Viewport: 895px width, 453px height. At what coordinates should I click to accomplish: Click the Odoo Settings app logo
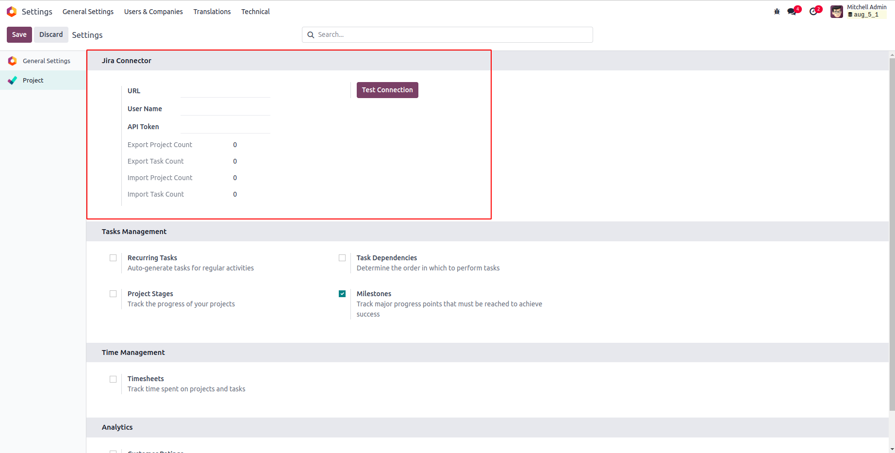pos(12,12)
